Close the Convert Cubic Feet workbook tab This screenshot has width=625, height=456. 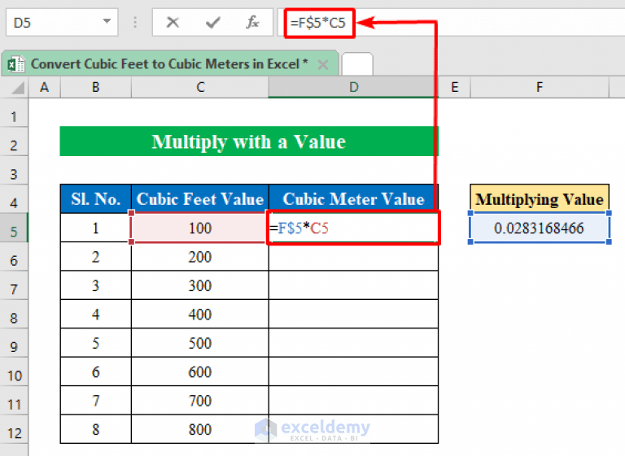click(x=323, y=64)
